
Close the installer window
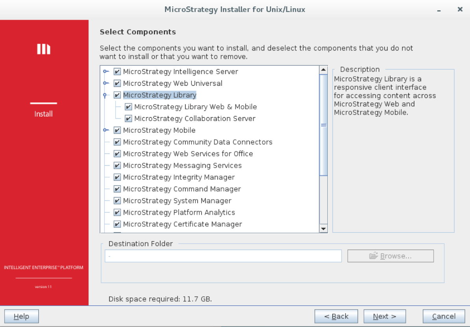click(460, 9)
